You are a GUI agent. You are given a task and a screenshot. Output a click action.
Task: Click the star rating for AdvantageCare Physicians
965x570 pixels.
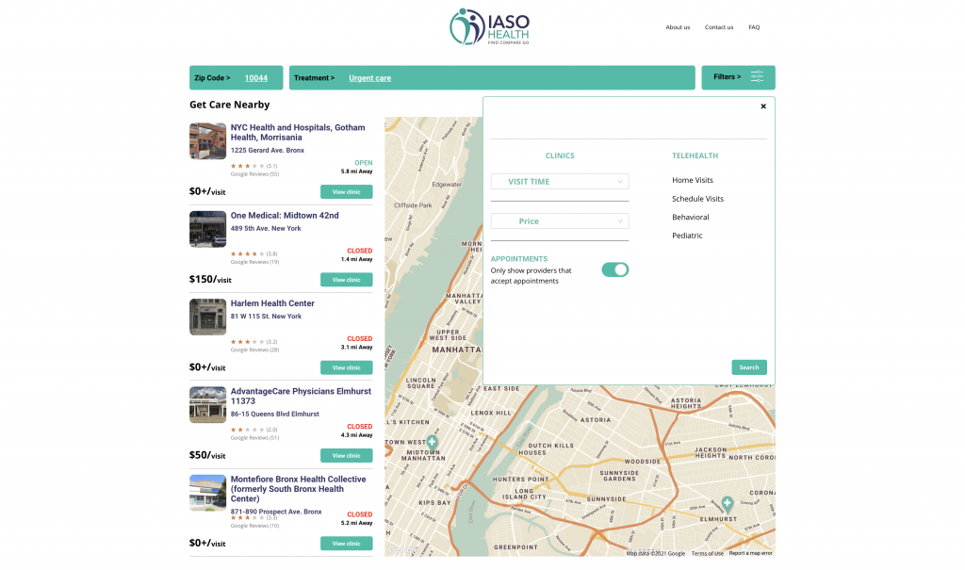pyautogui.click(x=248, y=430)
